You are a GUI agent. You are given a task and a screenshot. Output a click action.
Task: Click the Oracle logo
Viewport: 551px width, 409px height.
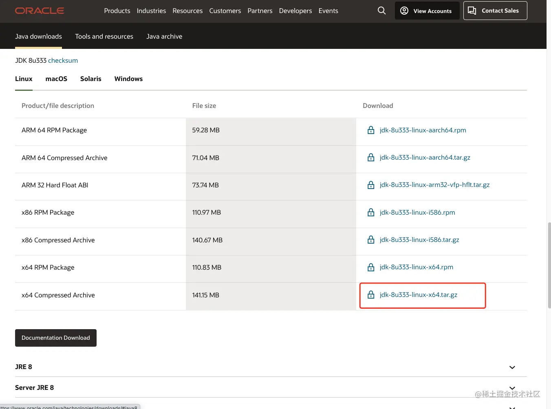(x=40, y=11)
